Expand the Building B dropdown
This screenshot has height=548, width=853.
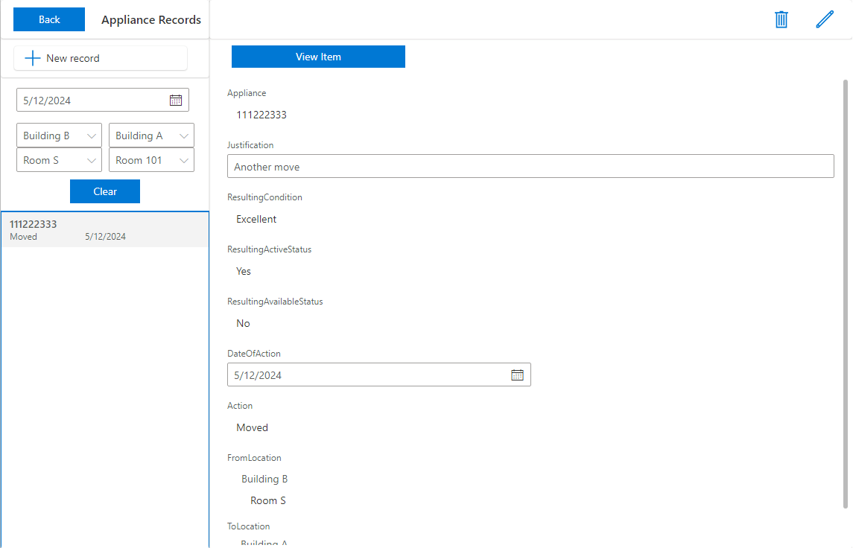point(60,136)
